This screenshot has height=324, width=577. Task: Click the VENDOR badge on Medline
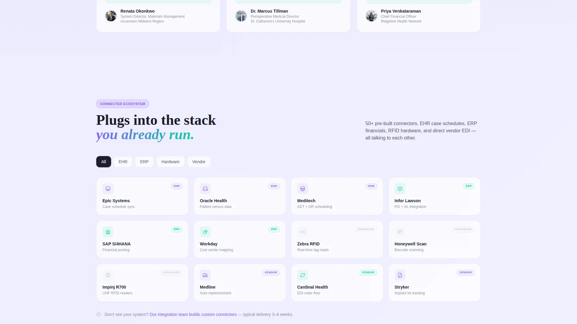271,272
